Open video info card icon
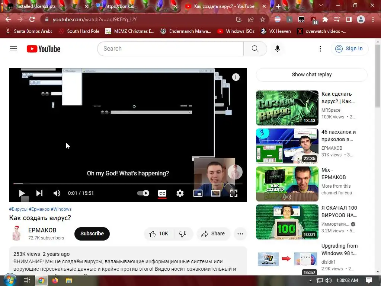Image resolution: width=381 pixels, height=286 pixels. [236, 77]
